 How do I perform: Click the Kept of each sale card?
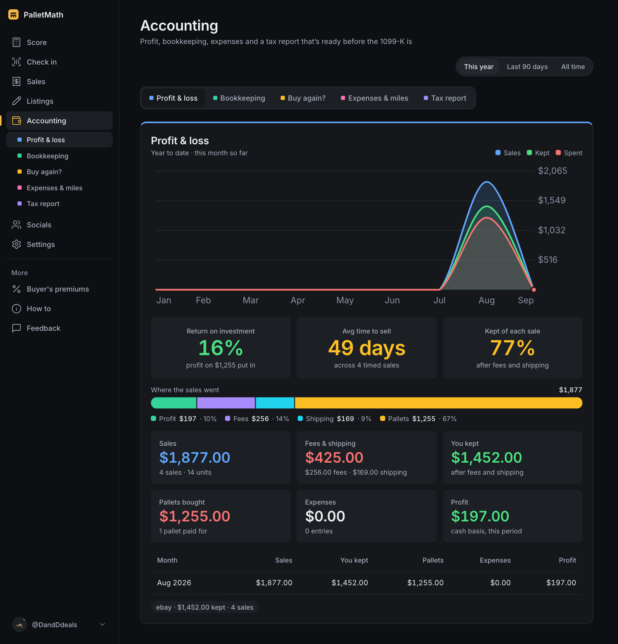tap(513, 348)
